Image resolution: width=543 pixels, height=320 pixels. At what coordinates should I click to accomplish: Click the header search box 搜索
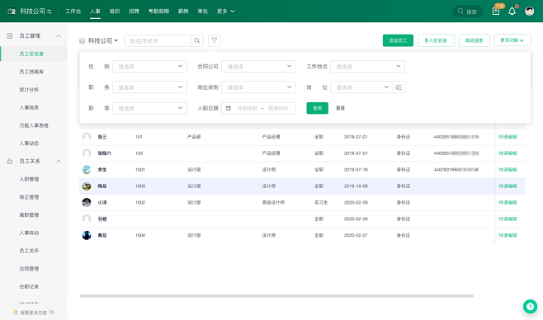(x=468, y=12)
